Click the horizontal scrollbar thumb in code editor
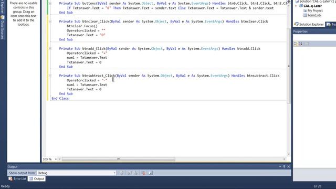Image resolution: width=336 pixels, height=189 pixels. (118, 159)
